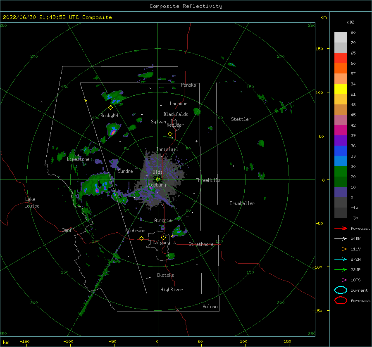
Task: Click the Composite_Reflectivity title
Action: coord(186,6)
